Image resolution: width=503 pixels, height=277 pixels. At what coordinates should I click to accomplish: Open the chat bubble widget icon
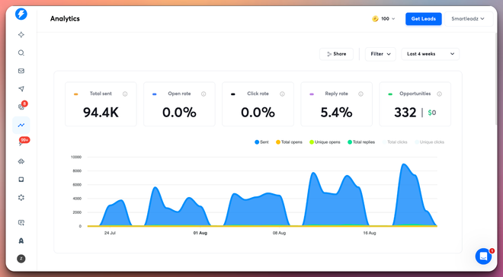point(483,256)
